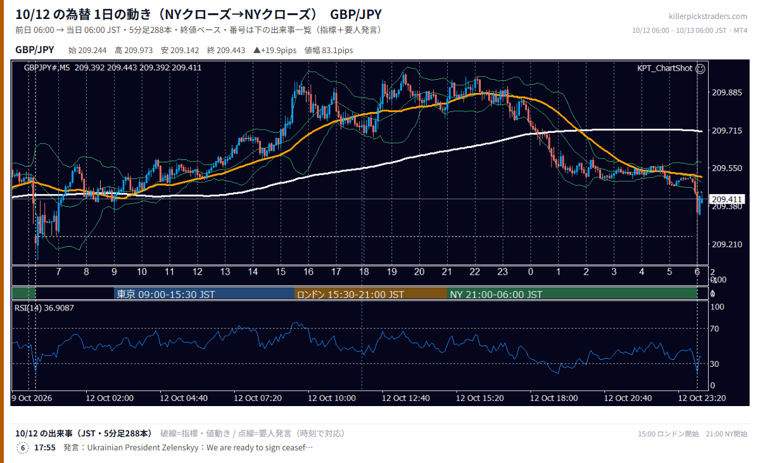Click the timestamp 12 Oct 12:40
The width and height of the screenshot is (760, 463).
pyautogui.click(x=406, y=398)
